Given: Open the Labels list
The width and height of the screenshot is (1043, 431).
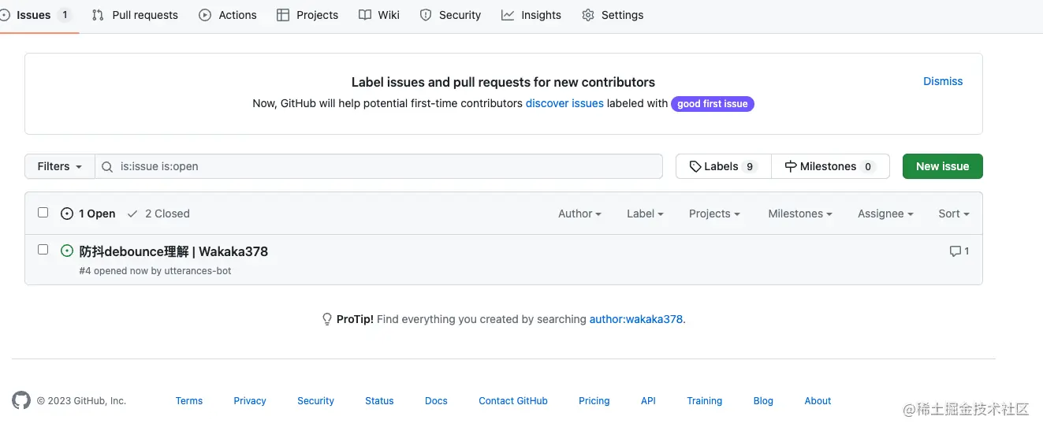Looking at the screenshot, I should [x=723, y=166].
